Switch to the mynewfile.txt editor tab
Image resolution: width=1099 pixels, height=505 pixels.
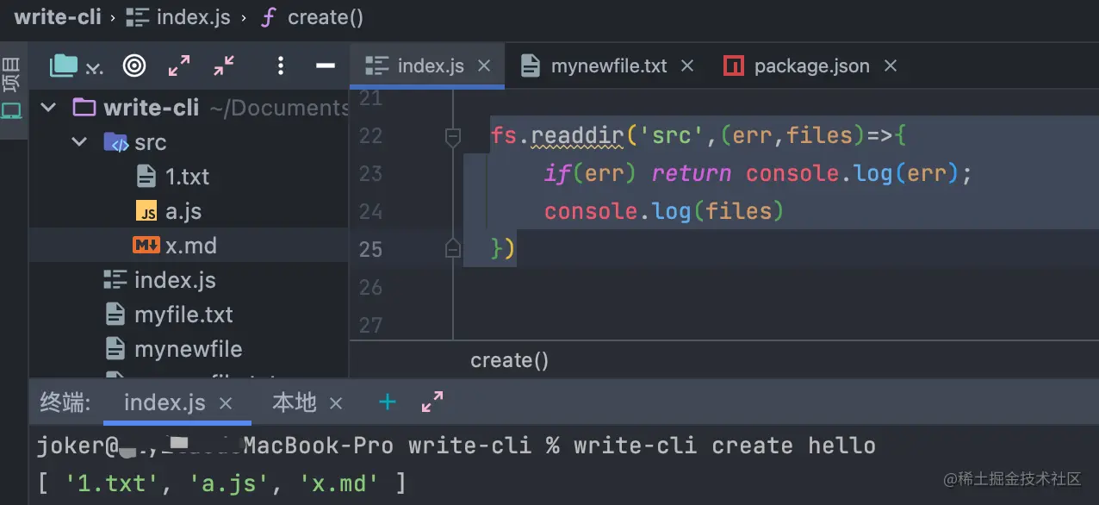[609, 65]
